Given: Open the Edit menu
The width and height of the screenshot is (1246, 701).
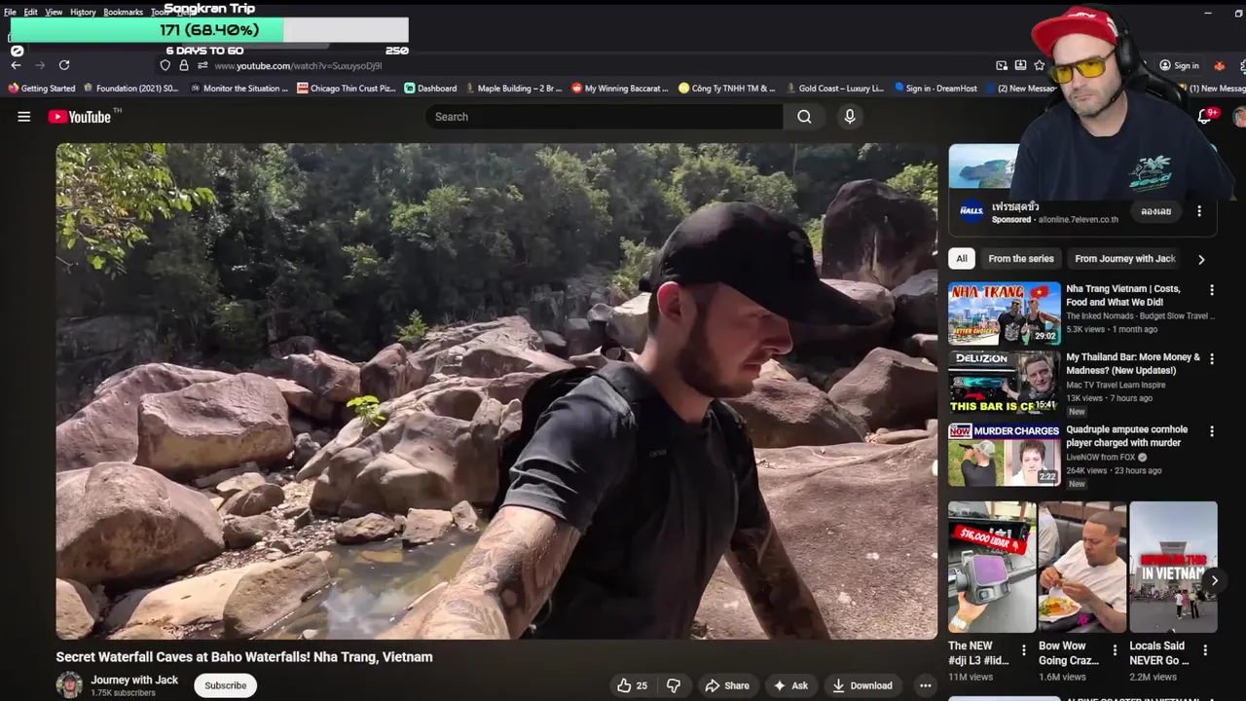Looking at the screenshot, I should (x=31, y=12).
